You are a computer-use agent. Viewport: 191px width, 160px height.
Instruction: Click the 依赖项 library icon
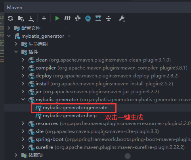[24, 155]
